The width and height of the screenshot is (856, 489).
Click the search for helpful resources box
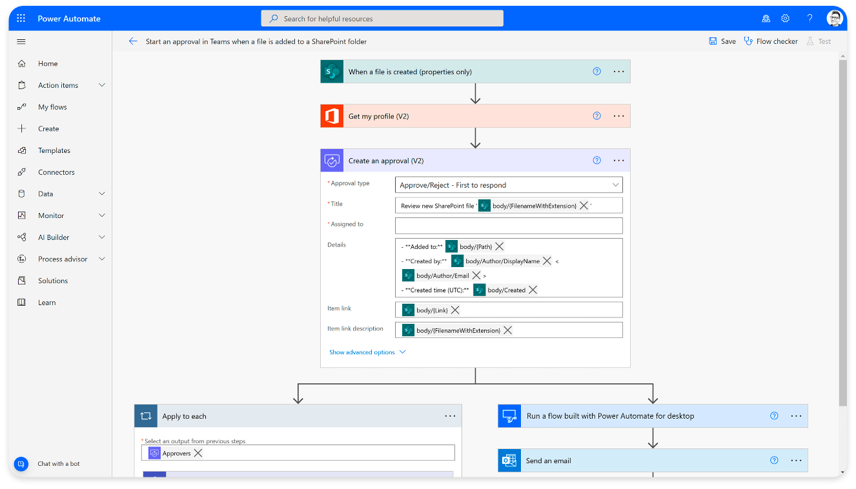point(382,19)
